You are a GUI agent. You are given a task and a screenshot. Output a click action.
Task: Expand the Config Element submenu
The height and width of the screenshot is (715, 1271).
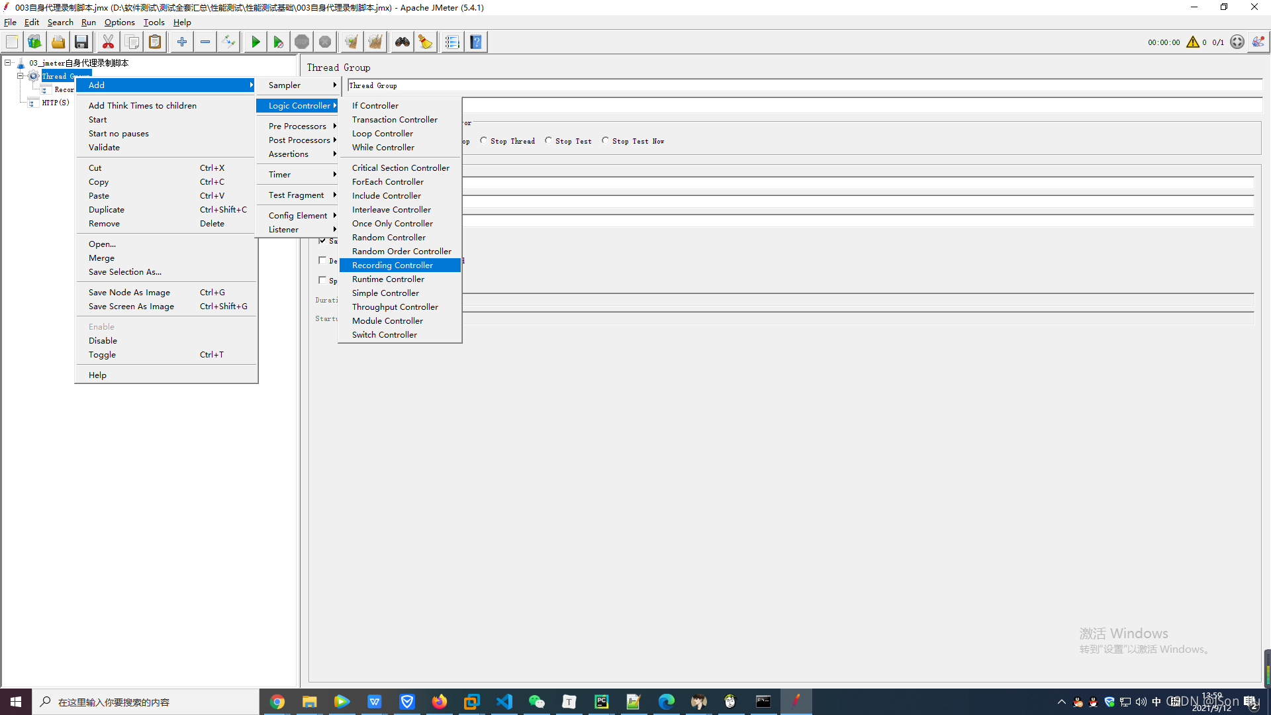(x=299, y=216)
